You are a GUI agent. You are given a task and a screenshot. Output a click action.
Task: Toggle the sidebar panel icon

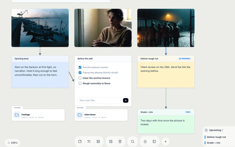[154, 142]
